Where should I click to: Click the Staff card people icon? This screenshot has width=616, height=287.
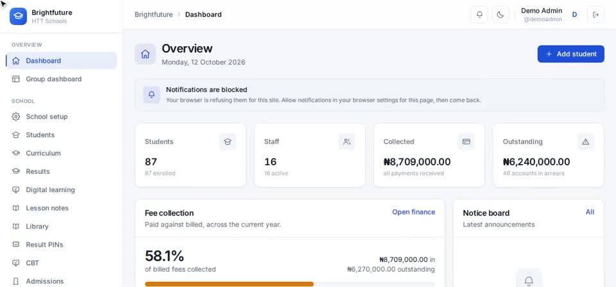(x=347, y=142)
